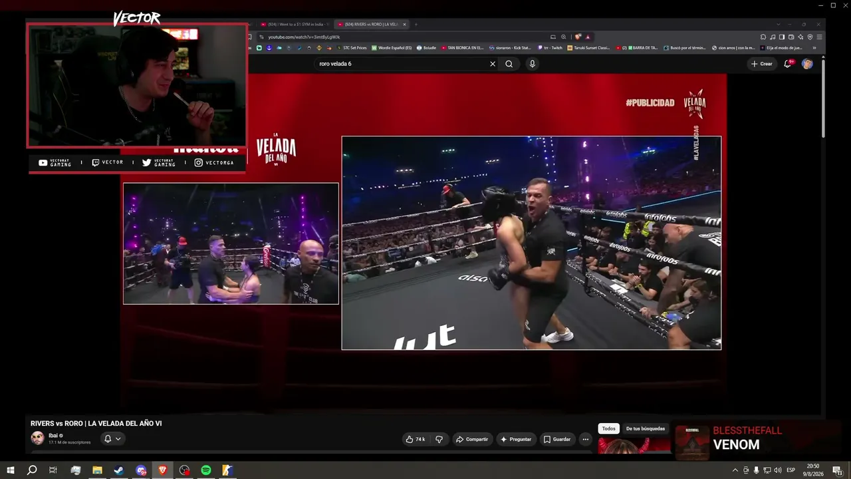
Task: Open Brave Shields icon in address bar
Action: pyautogui.click(x=578, y=37)
